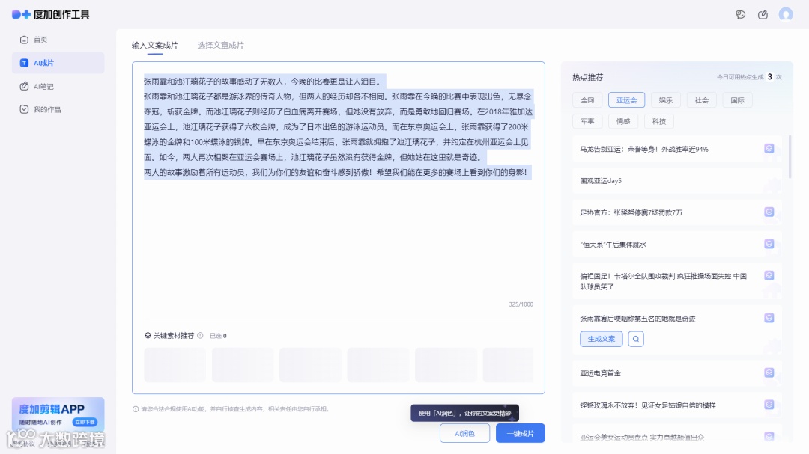Click badge icon on 偏袒国足 topic
The image size is (809, 454).
coord(769,275)
